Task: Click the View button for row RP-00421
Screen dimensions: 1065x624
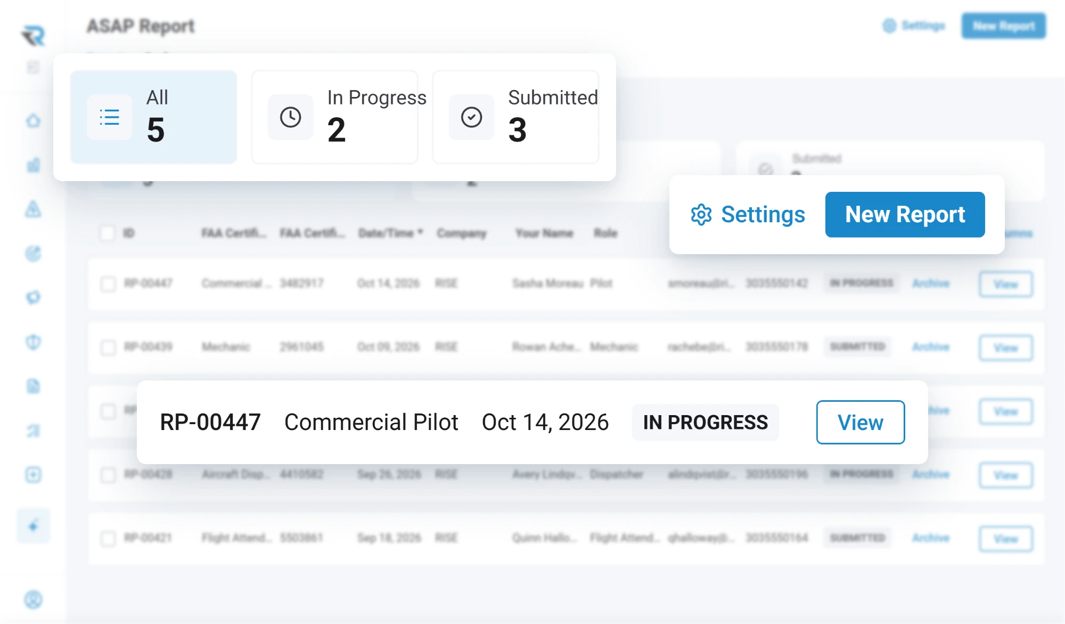Action: coord(1005,538)
